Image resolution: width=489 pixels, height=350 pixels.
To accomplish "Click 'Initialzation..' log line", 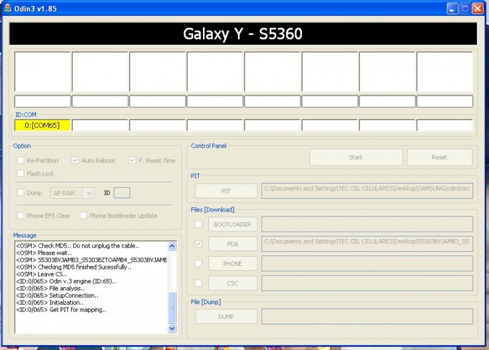I will coord(50,302).
